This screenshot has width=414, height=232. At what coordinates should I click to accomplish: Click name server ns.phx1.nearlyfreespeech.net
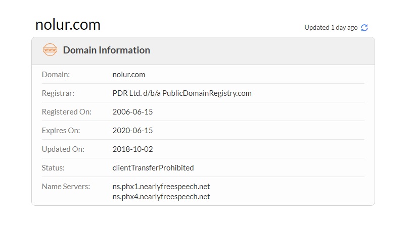161,187
